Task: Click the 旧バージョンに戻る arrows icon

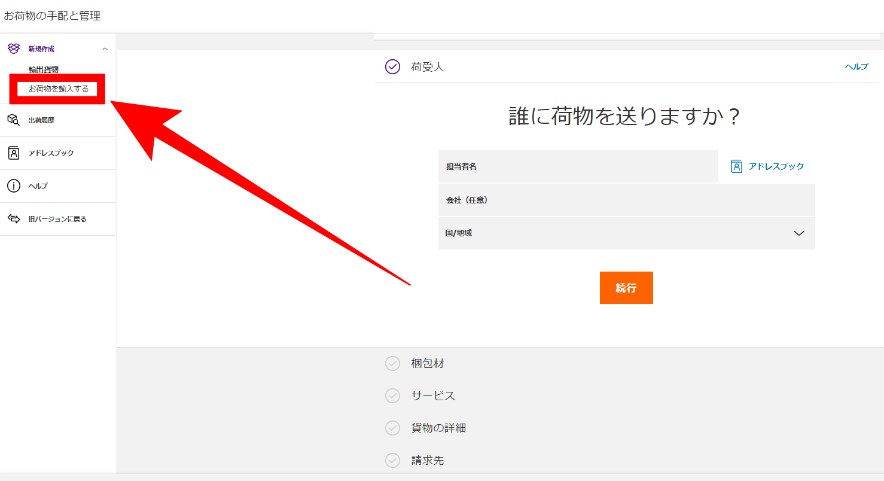Action: point(13,219)
